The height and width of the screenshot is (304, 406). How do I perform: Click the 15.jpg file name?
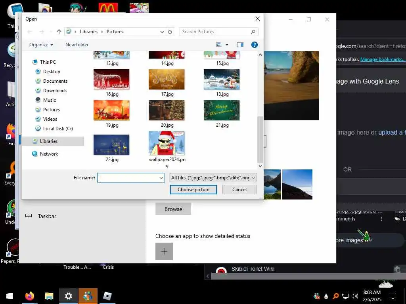(x=222, y=63)
